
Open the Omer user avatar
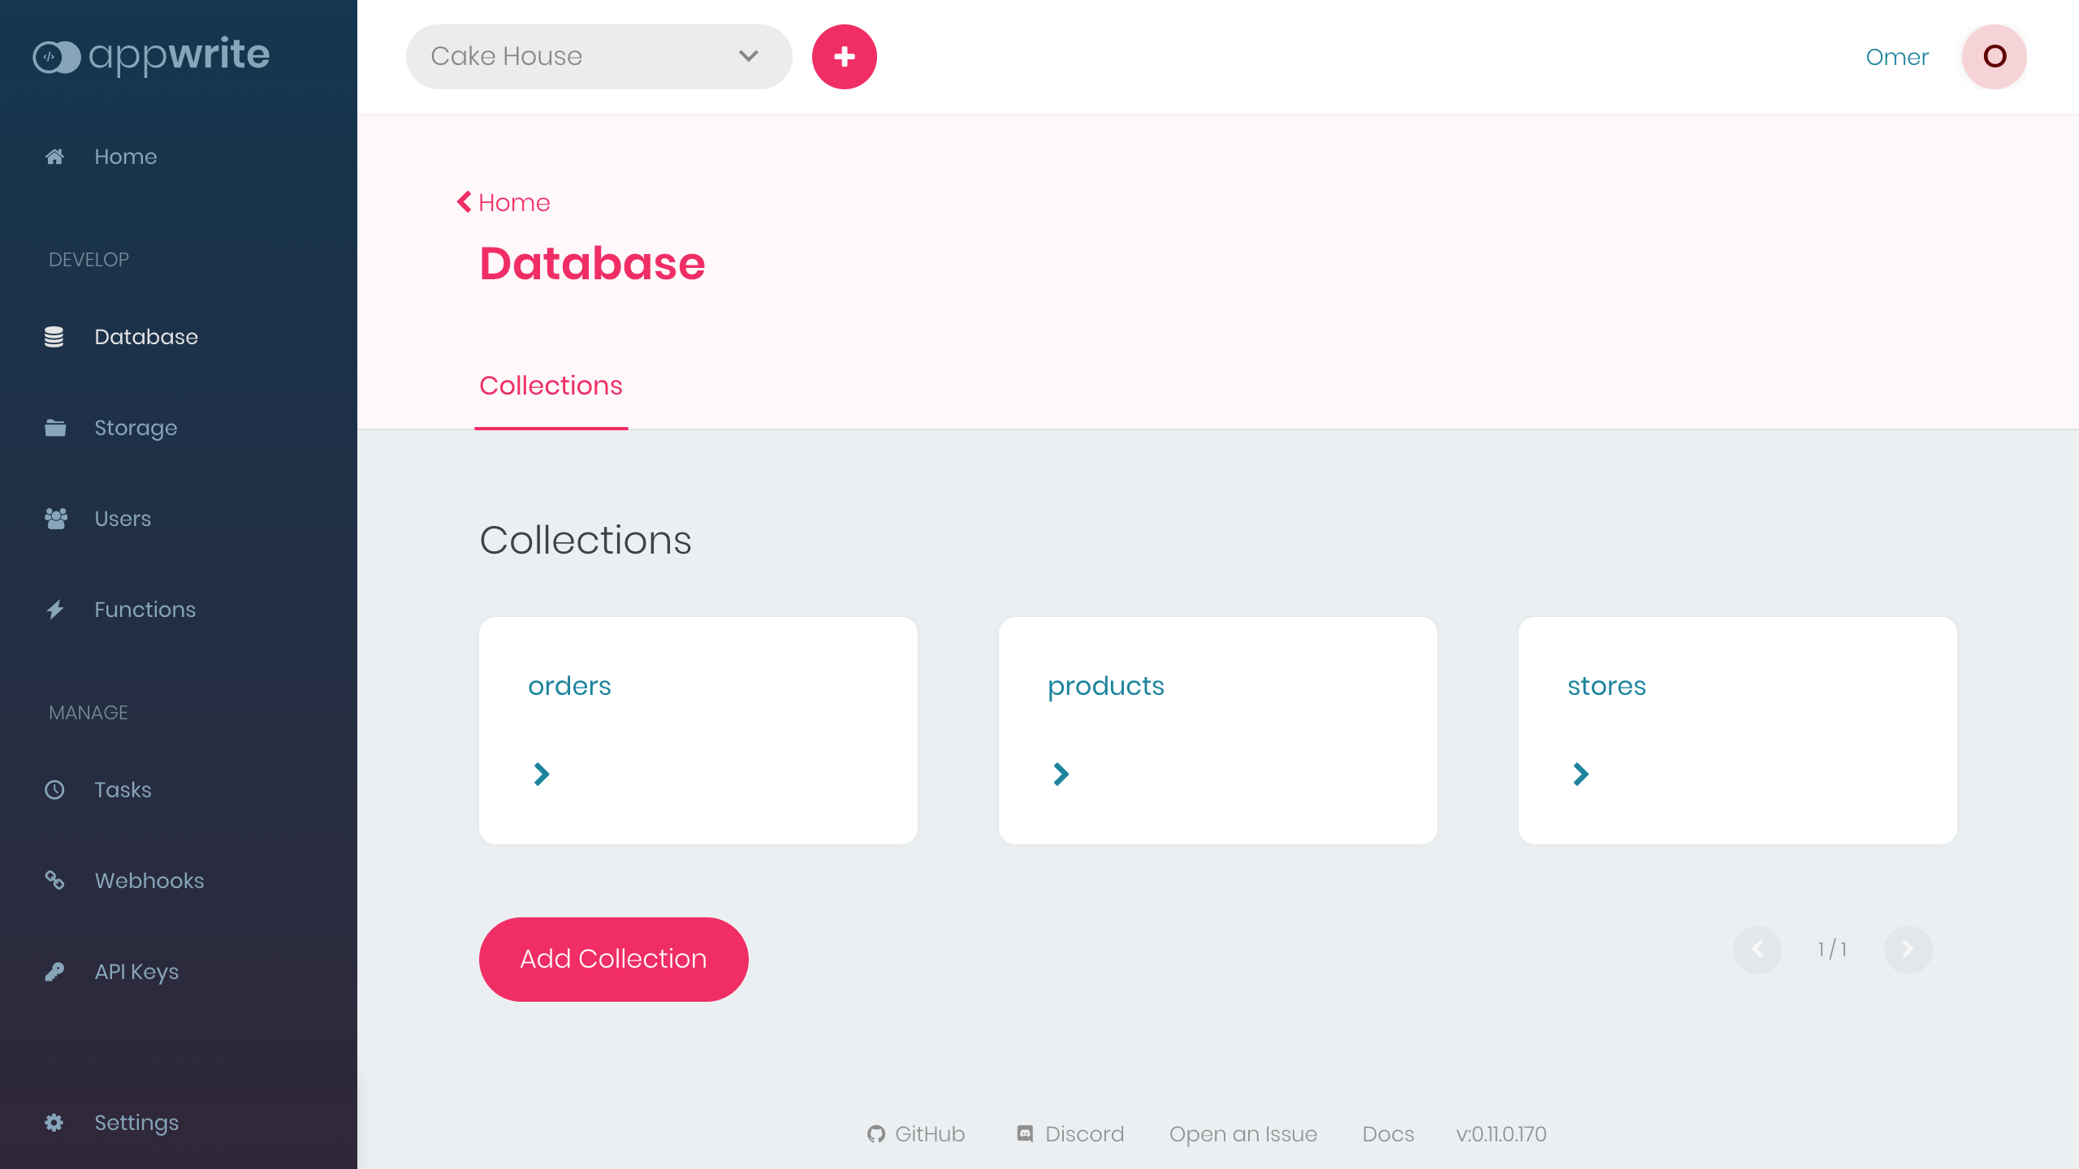click(x=1995, y=57)
